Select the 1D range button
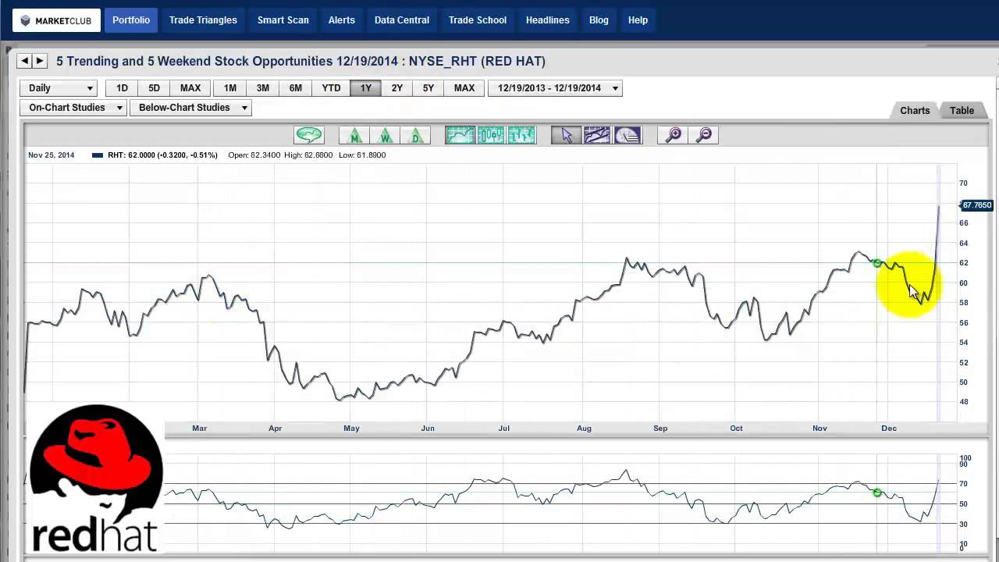This screenshot has height=562, width=999. pos(122,88)
